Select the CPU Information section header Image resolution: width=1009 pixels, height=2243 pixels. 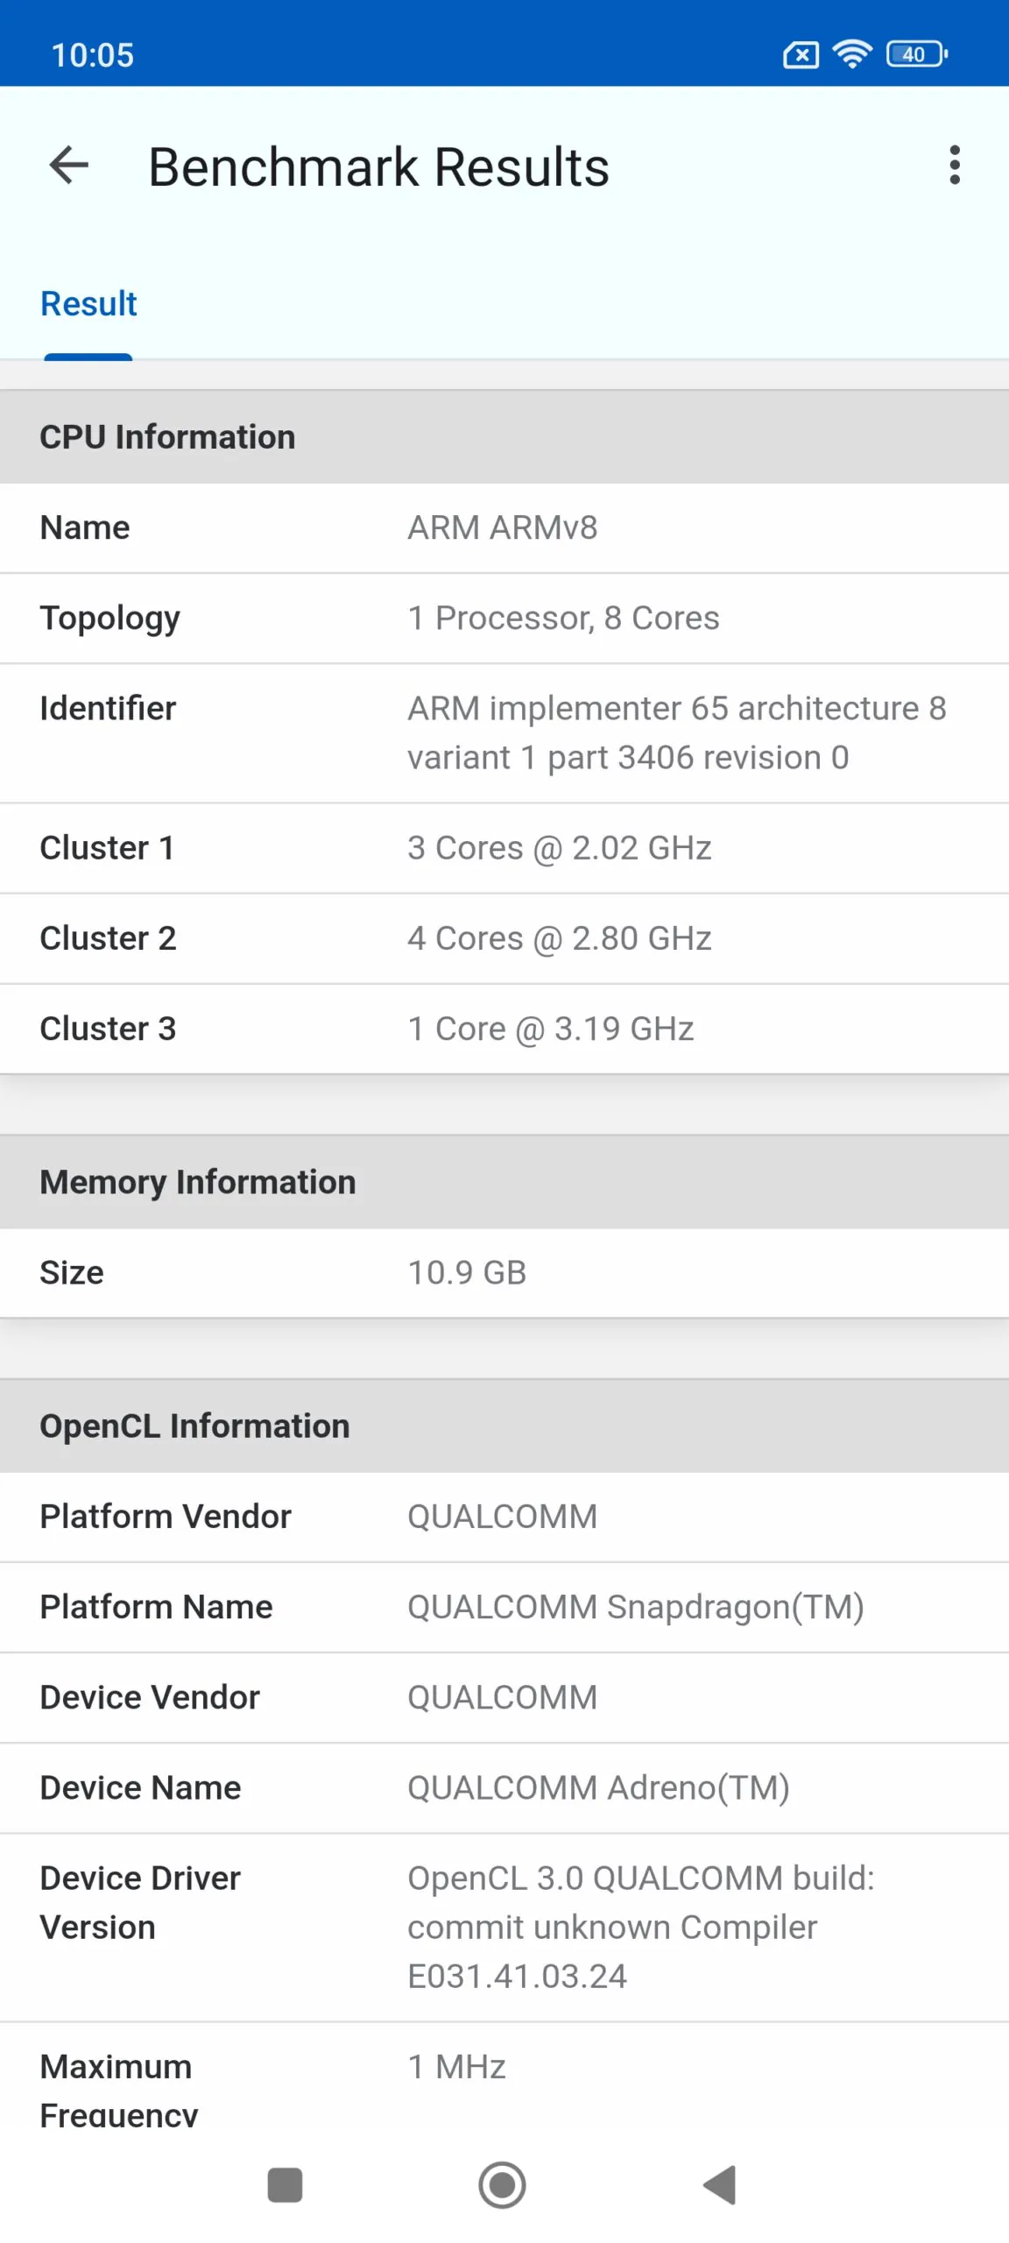click(x=504, y=437)
